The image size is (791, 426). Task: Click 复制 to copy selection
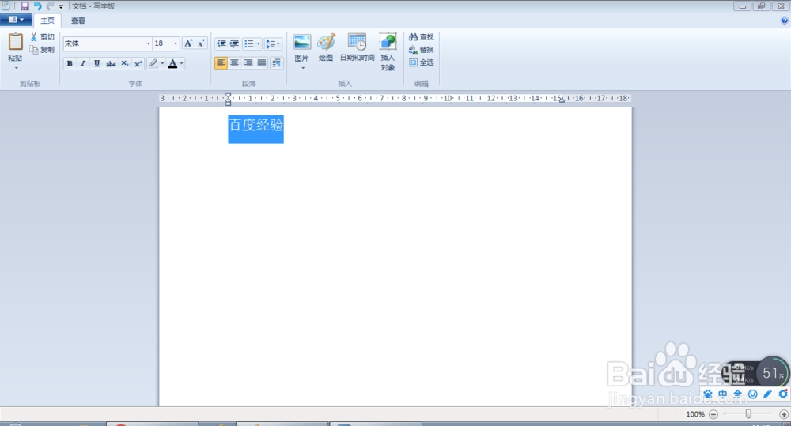tap(43, 50)
